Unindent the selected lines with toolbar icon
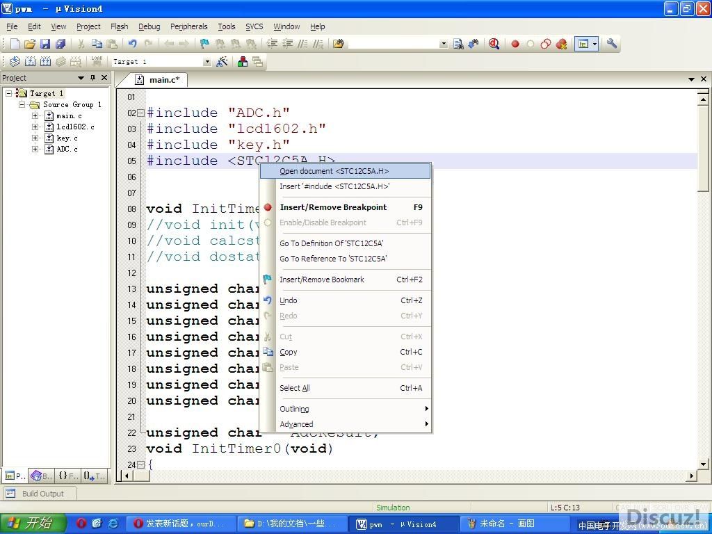The width and height of the screenshot is (712, 534). click(x=287, y=44)
